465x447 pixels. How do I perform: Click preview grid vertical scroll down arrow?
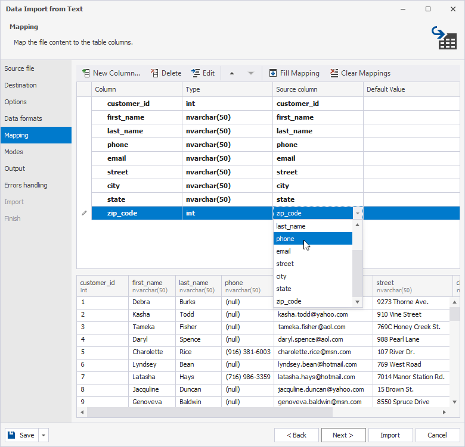point(455,402)
